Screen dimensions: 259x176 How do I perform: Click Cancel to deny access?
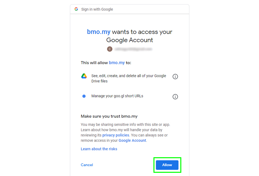tap(87, 165)
